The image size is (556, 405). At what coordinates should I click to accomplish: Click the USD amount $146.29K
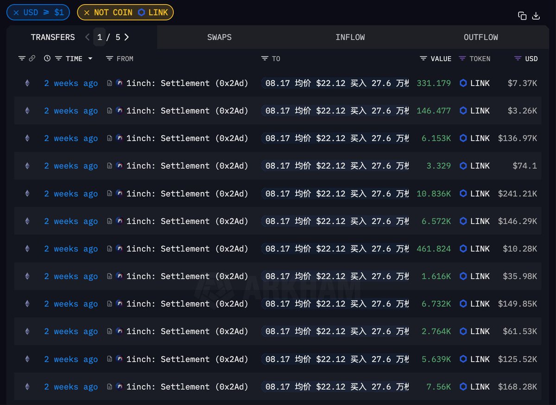(518, 221)
